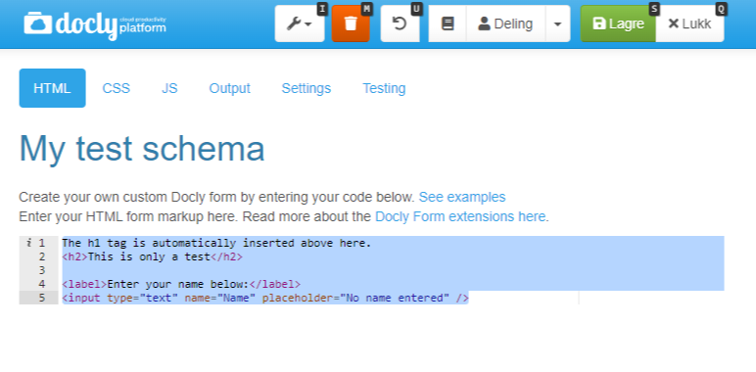Image resolution: width=756 pixels, height=372 pixels.
Task: Expand the dropdown arrow next to Deling
Action: pos(558,23)
